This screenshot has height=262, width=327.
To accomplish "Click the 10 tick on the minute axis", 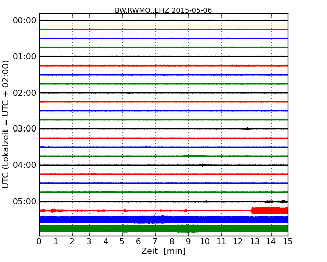I will [205, 242].
